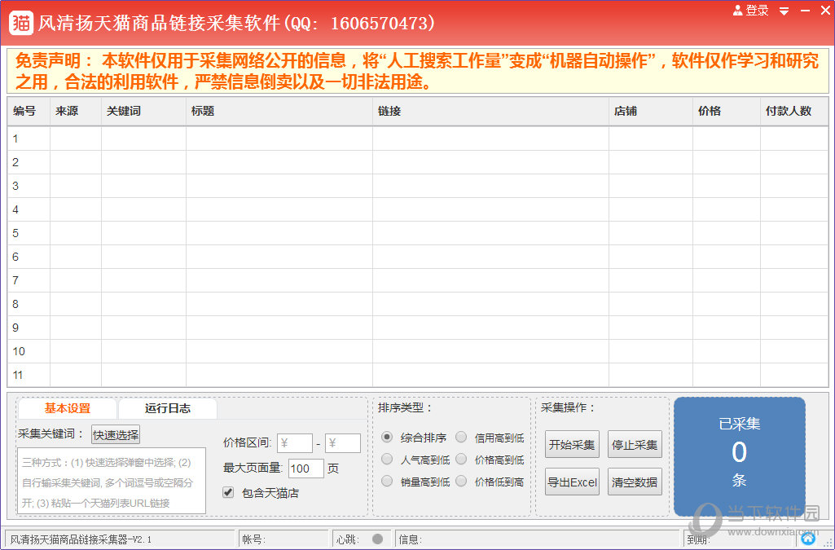Minimize the window with the dash icon
The height and width of the screenshot is (550, 835).
click(805, 11)
